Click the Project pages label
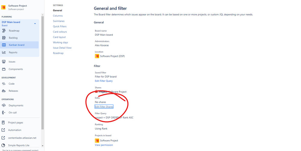Image resolution: width=301 pixels, height=151 pixels. 16,123
